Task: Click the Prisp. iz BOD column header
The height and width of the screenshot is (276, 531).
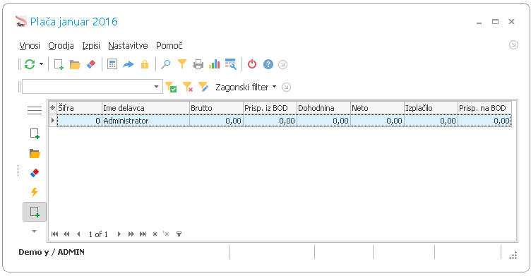Action: pyautogui.click(x=270, y=108)
